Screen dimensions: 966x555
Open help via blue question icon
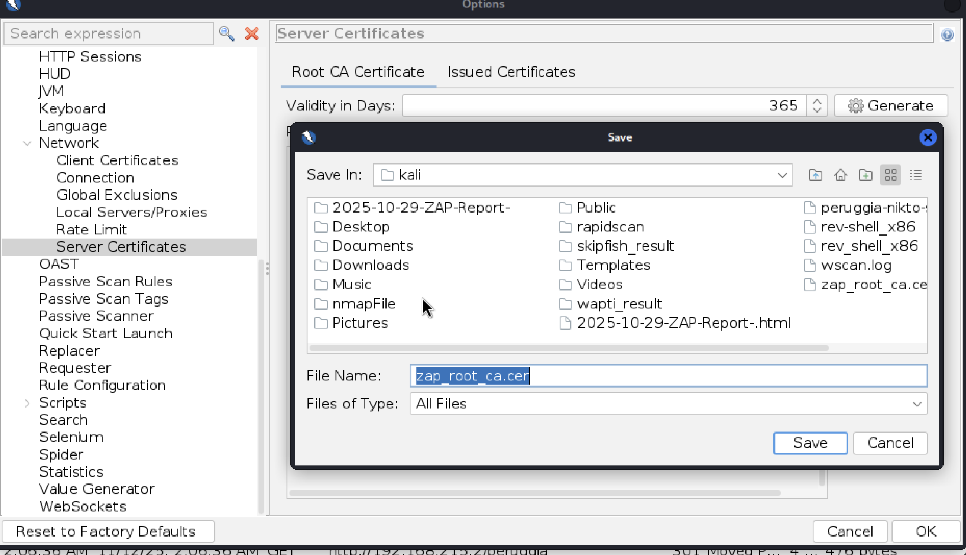[x=947, y=34]
